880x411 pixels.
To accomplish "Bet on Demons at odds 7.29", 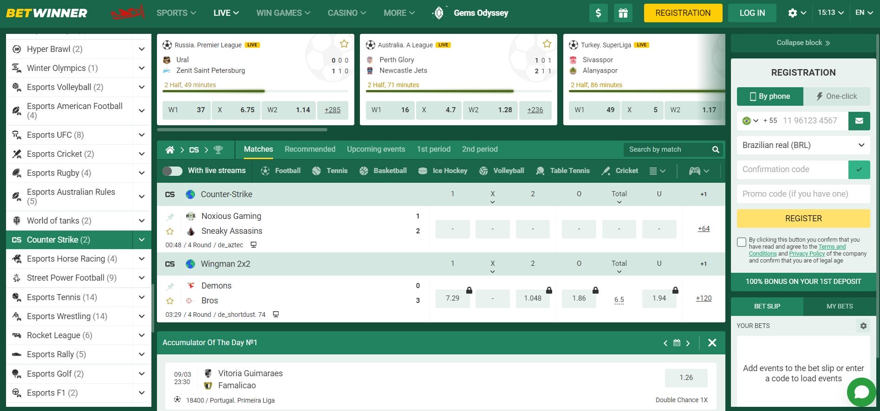I will pos(452,298).
